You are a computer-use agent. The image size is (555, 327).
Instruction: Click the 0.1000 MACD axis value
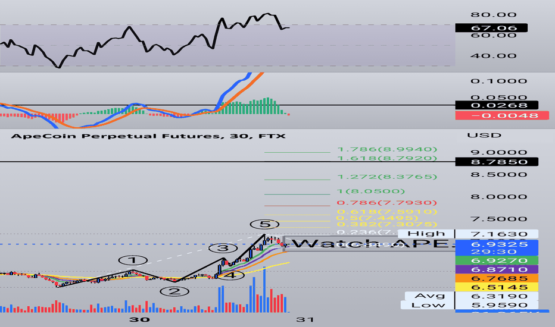point(498,81)
